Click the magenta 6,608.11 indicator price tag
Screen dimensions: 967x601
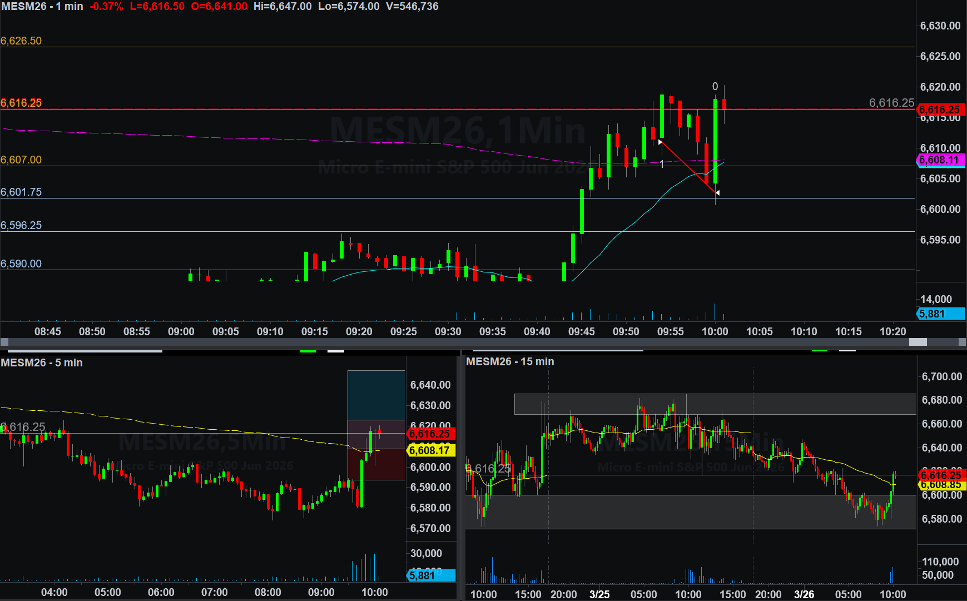(940, 160)
